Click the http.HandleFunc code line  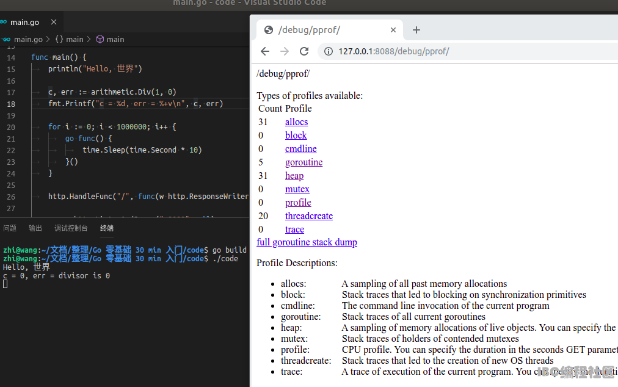tap(148, 197)
